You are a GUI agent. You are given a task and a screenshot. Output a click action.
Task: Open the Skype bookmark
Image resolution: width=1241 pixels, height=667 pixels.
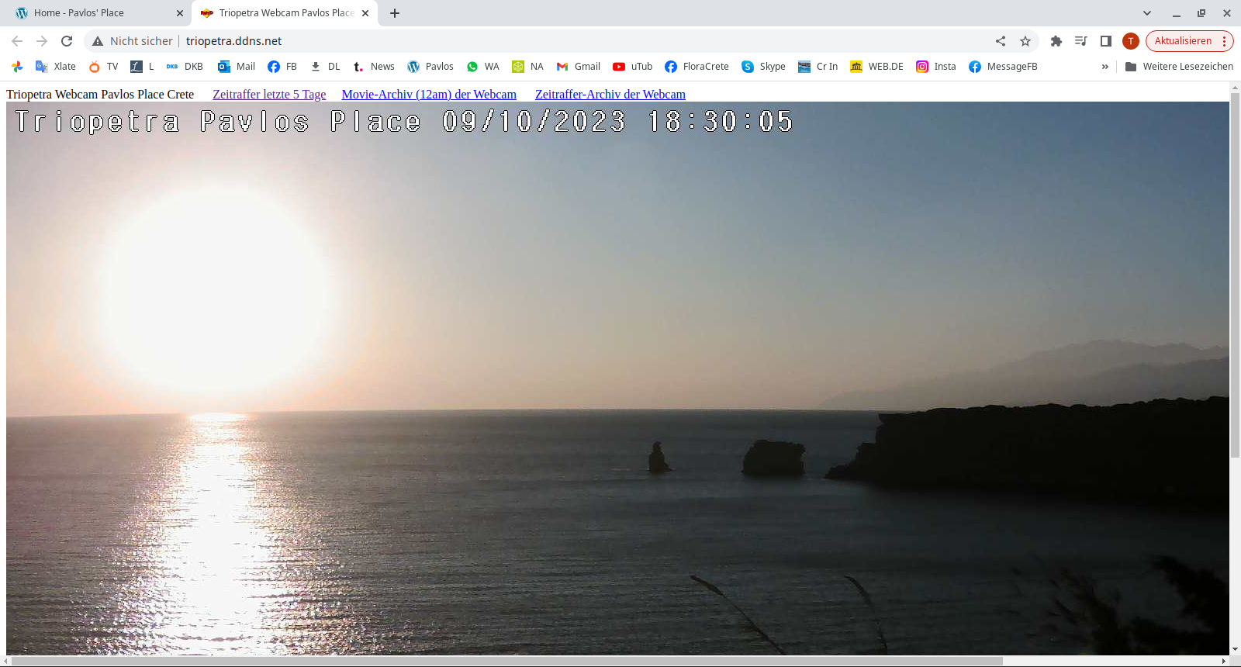coord(763,67)
